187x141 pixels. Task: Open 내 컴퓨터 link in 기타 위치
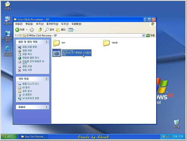(x=27, y=95)
